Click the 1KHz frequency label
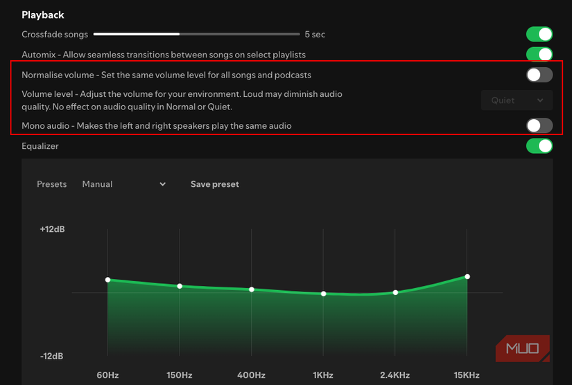 pyautogui.click(x=323, y=375)
